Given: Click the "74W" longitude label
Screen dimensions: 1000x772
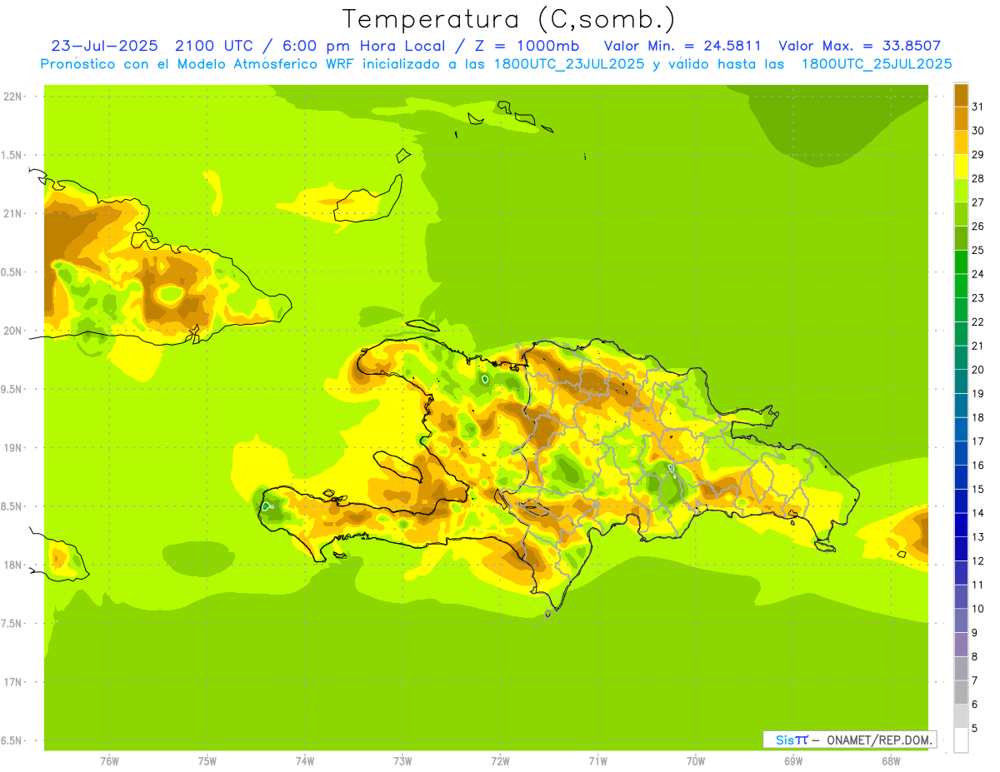Looking at the screenshot, I should pyautogui.click(x=305, y=761).
